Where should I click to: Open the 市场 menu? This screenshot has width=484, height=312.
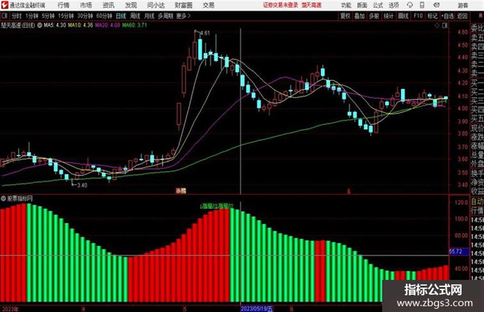(86, 5)
